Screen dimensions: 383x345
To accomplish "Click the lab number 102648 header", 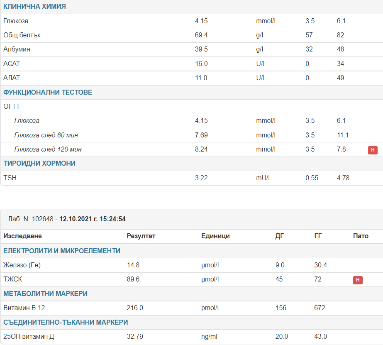I will (67, 219).
